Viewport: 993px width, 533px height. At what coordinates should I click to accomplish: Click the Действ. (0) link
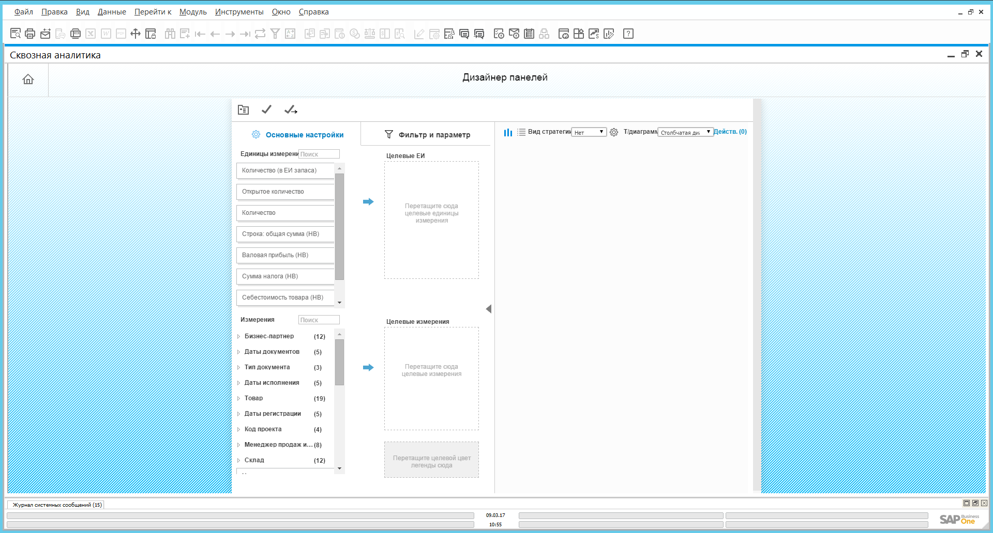pos(730,132)
